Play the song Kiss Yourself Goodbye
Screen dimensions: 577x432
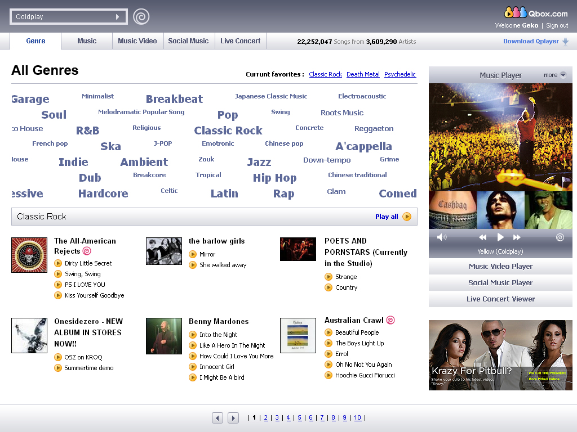point(58,295)
